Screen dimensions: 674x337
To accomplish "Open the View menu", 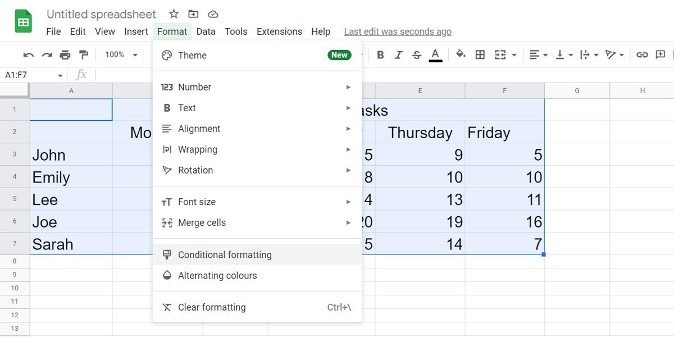I will pos(105,31).
